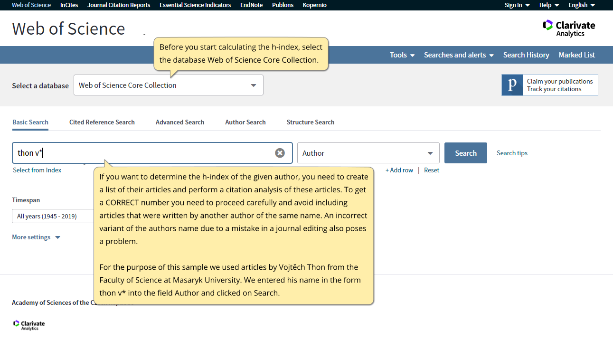The image size is (613, 349).
Task: Open the Sign In dropdown
Action: pyautogui.click(x=517, y=5)
